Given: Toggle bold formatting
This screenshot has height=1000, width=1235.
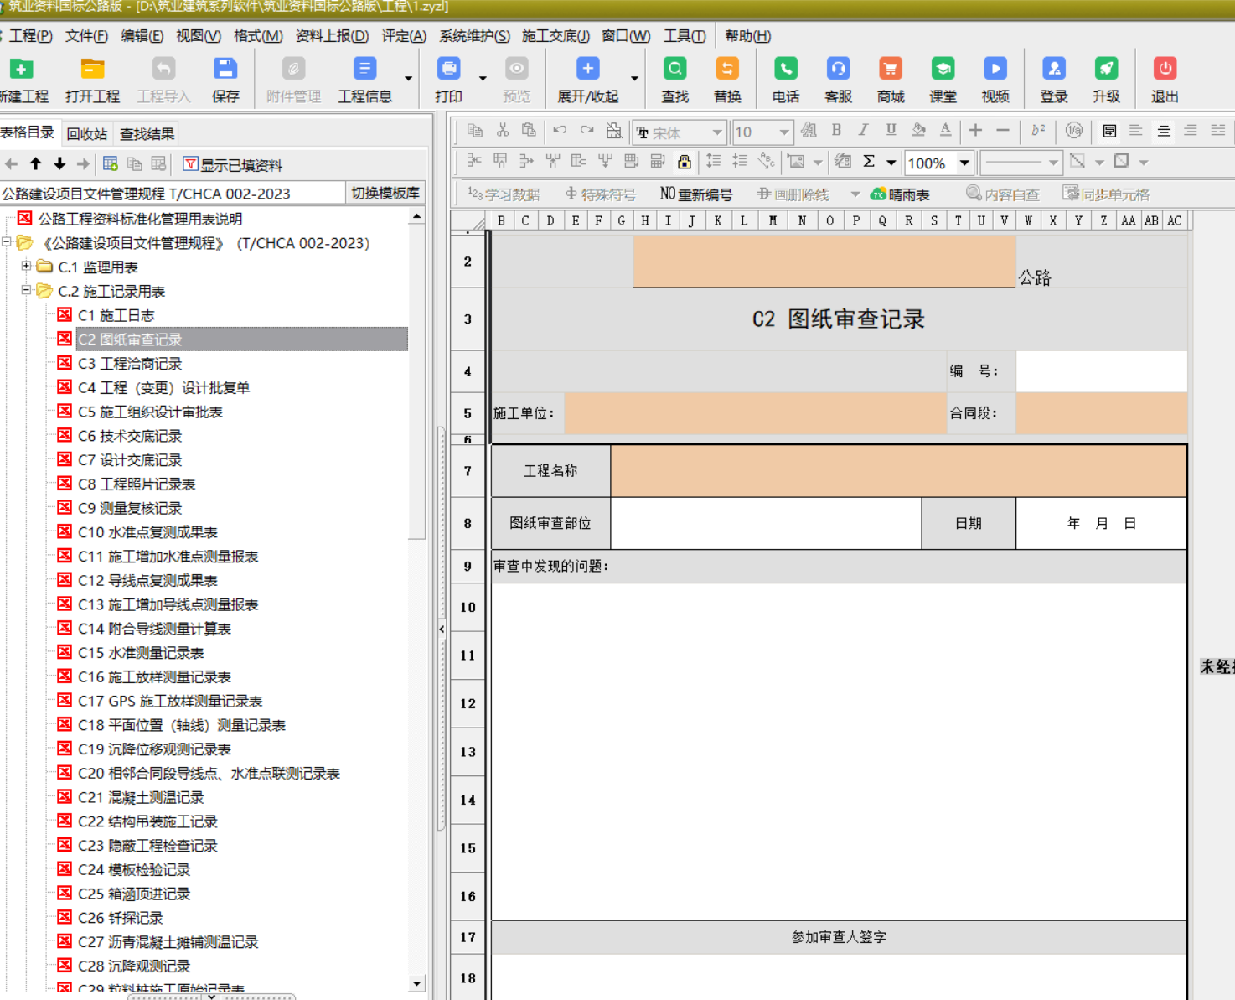Looking at the screenshot, I should [836, 131].
